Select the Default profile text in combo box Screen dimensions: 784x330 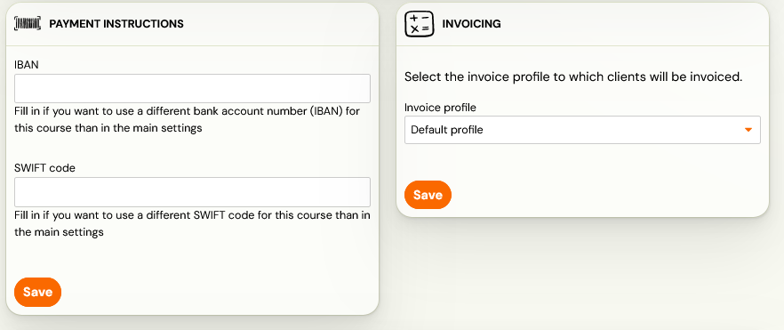(x=447, y=130)
